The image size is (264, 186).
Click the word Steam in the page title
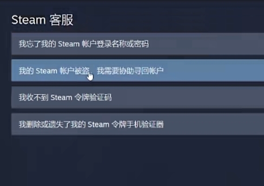pyautogui.click(x=29, y=20)
